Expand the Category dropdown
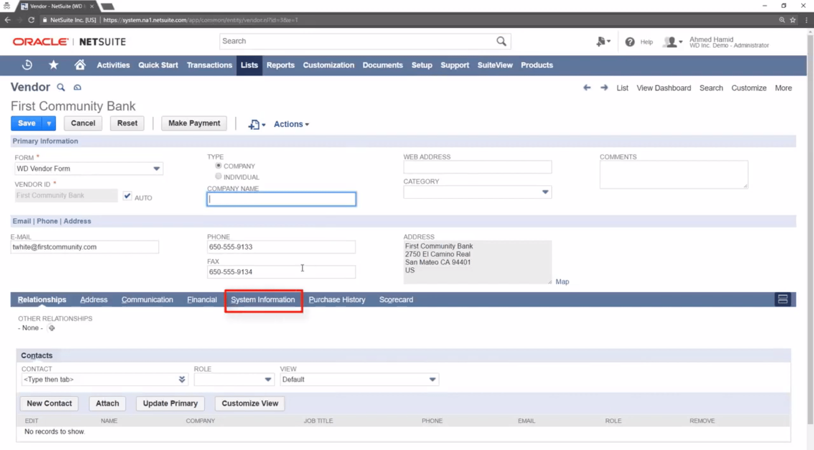 tap(545, 192)
